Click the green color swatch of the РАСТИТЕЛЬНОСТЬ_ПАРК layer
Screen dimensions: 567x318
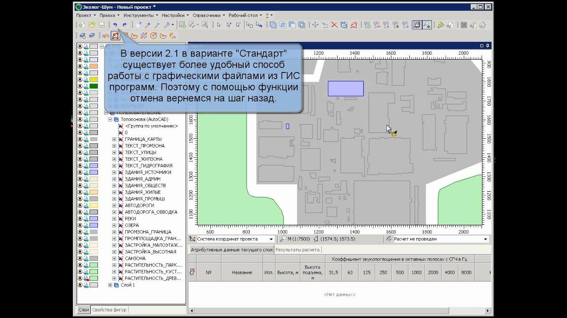[93, 265]
